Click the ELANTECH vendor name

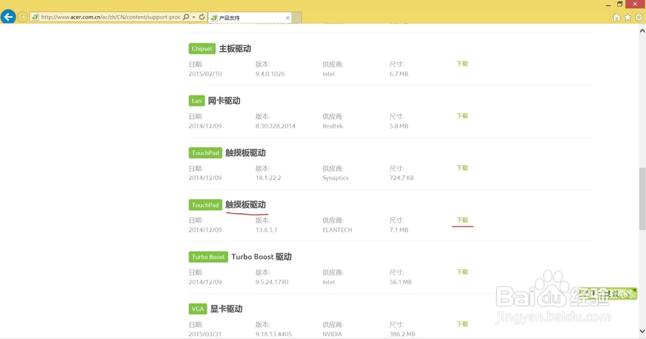[337, 230]
